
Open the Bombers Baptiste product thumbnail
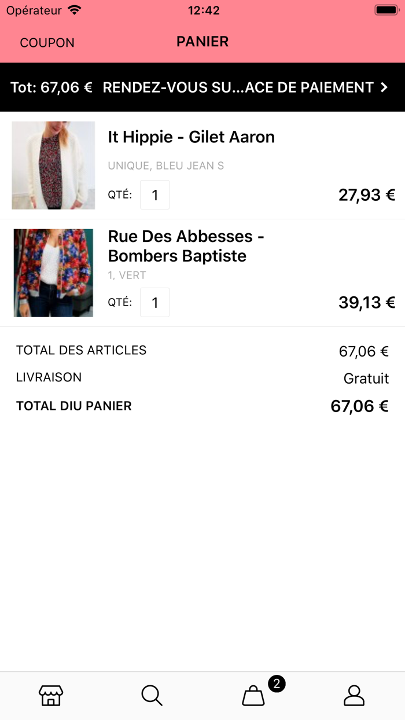point(53,273)
